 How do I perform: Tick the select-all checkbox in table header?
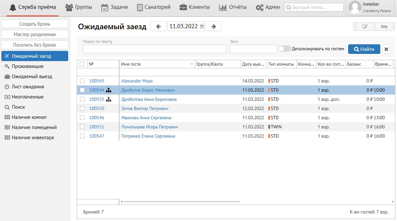click(x=82, y=64)
